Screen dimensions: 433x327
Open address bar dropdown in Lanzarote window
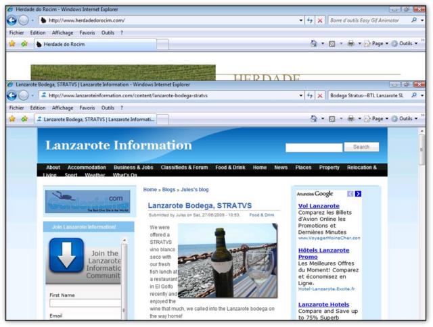tap(300, 96)
